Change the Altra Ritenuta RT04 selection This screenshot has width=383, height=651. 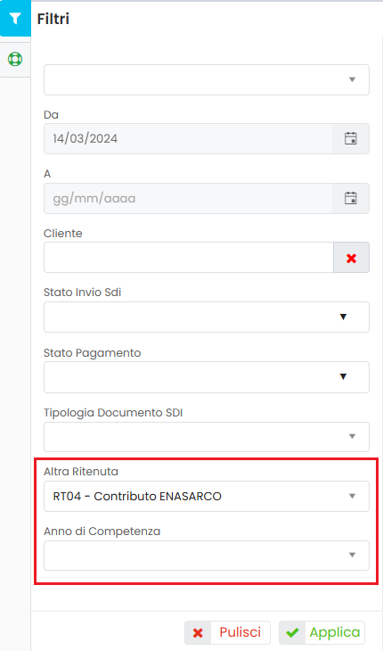click(x=207, y=496)
